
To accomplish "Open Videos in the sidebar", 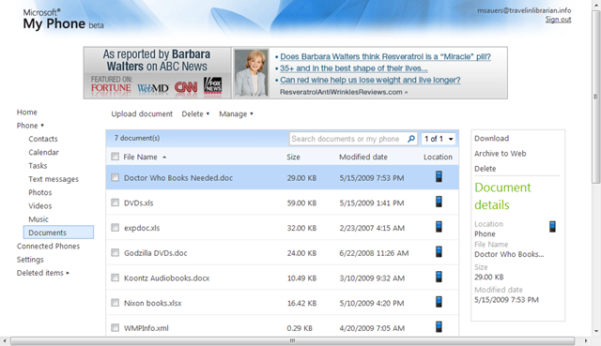I will tap(39, 206).
